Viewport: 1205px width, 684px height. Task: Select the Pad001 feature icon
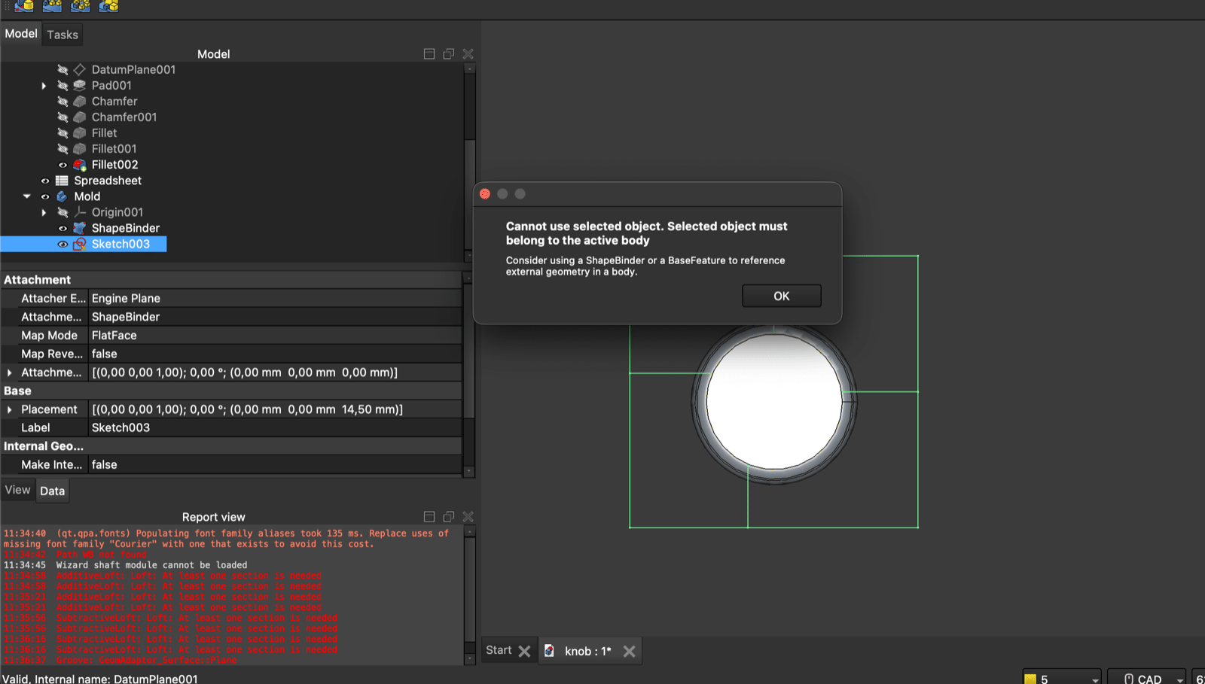[80, 85]
